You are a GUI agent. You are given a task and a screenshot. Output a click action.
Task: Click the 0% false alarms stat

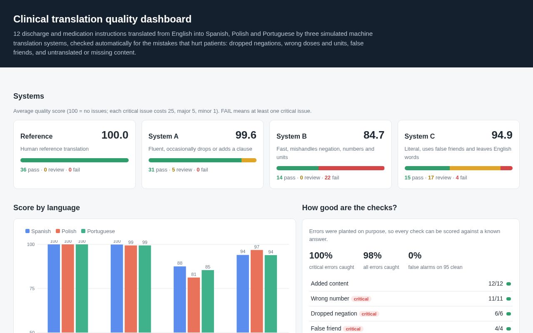(x=435, y=260)
